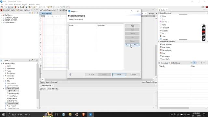Select the Ellipse element in the Palette
This screenshot has height=117, width=208.
click(x=164, y=16)
